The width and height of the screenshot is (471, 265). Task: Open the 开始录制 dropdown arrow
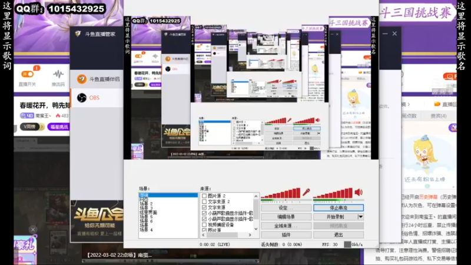click(x=360, y=217)
